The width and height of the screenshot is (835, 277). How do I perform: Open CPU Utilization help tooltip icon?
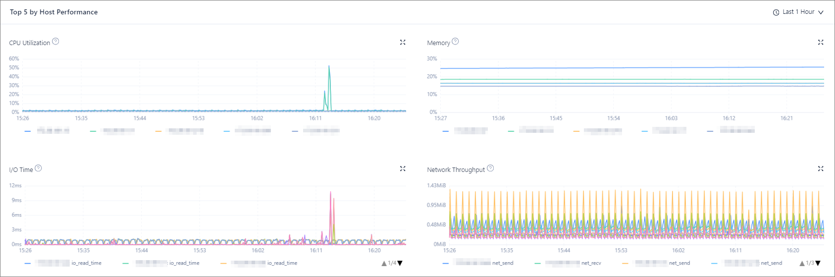55,42
